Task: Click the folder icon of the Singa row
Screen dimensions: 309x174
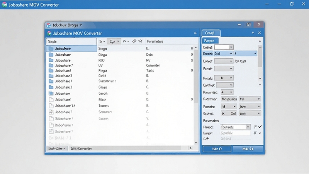Action: click(x=51, y=48)
